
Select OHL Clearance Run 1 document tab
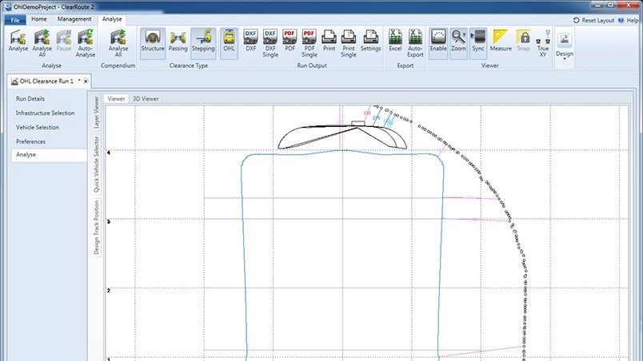coord(46,81)
